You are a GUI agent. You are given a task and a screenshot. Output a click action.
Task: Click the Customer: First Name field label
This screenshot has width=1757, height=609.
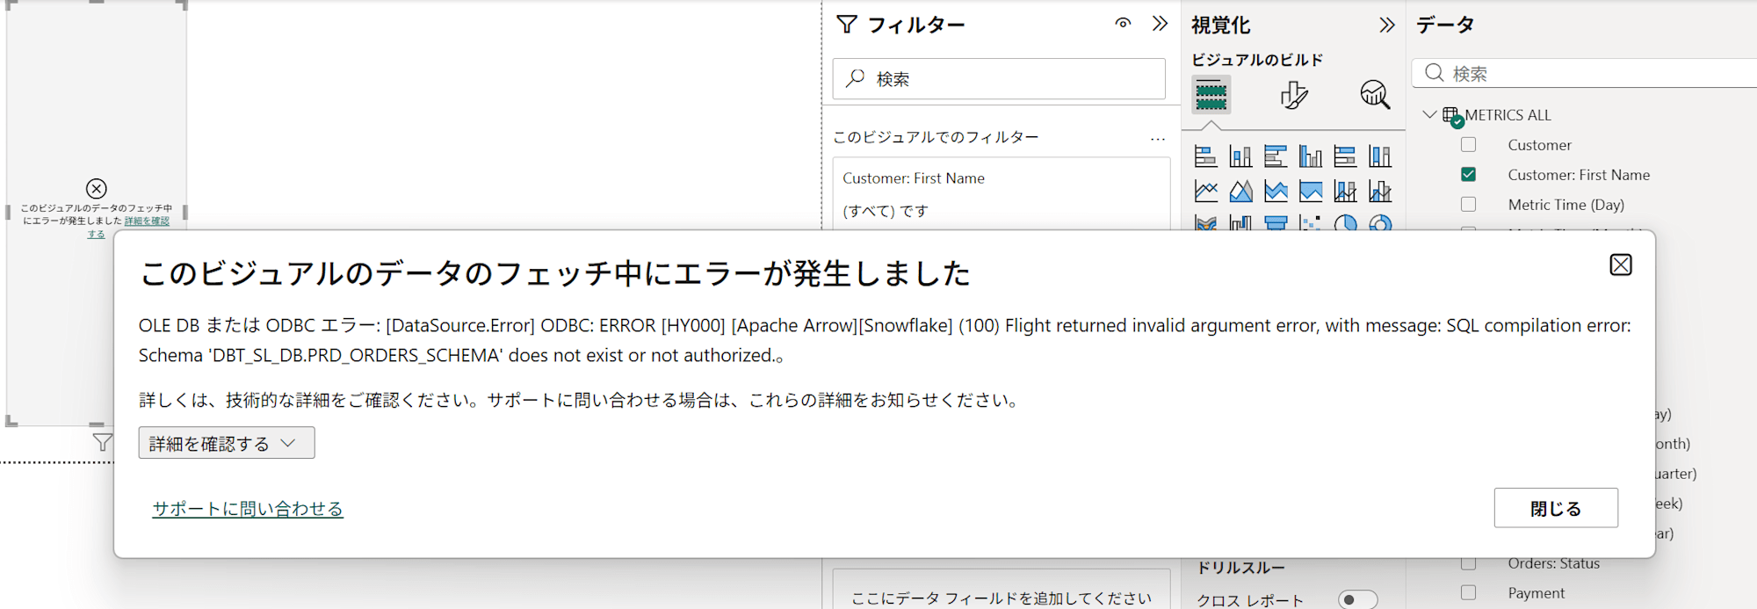point(1579,175)
